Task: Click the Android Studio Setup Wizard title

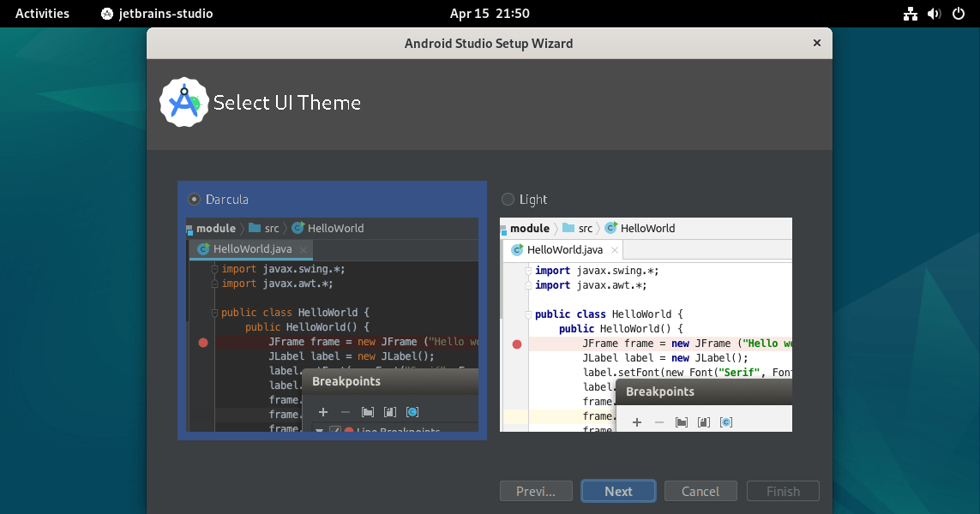Action: 489,43
